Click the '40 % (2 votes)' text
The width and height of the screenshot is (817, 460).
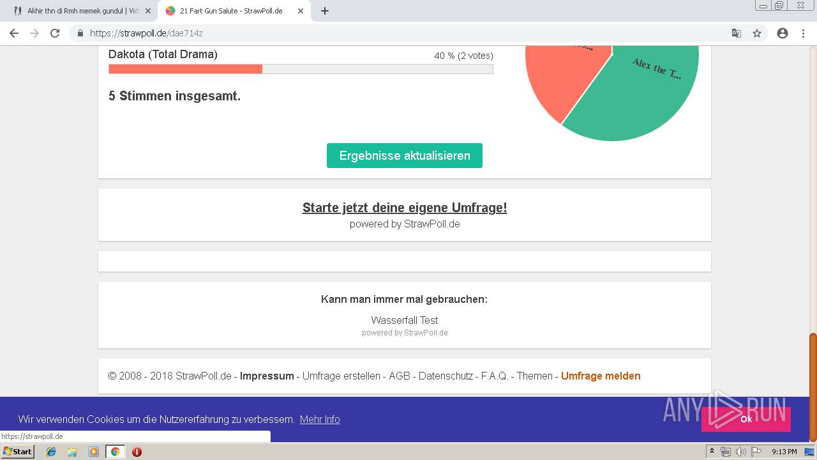point(463,56)
